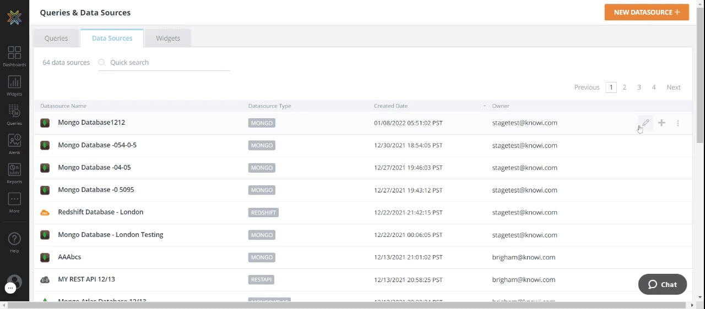This screenshot has height=309, width=705.
Task: Open the Chat support button
Action: tap(662, 284)
